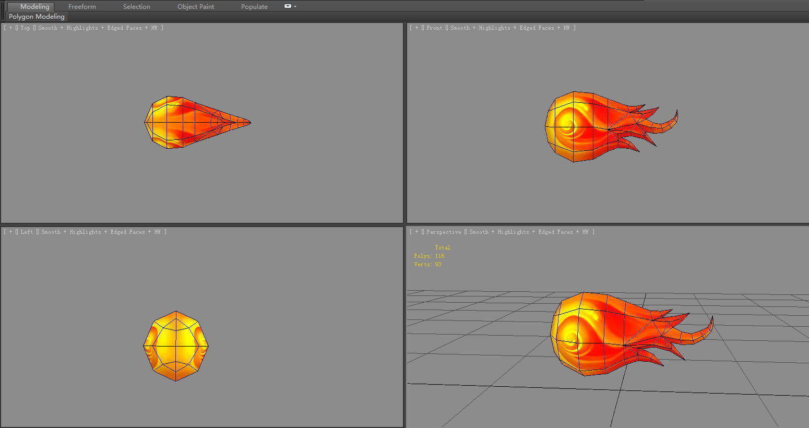Open the Front viewport plus general menu
This screenshot has width=809, height=428.
[417, 28]
